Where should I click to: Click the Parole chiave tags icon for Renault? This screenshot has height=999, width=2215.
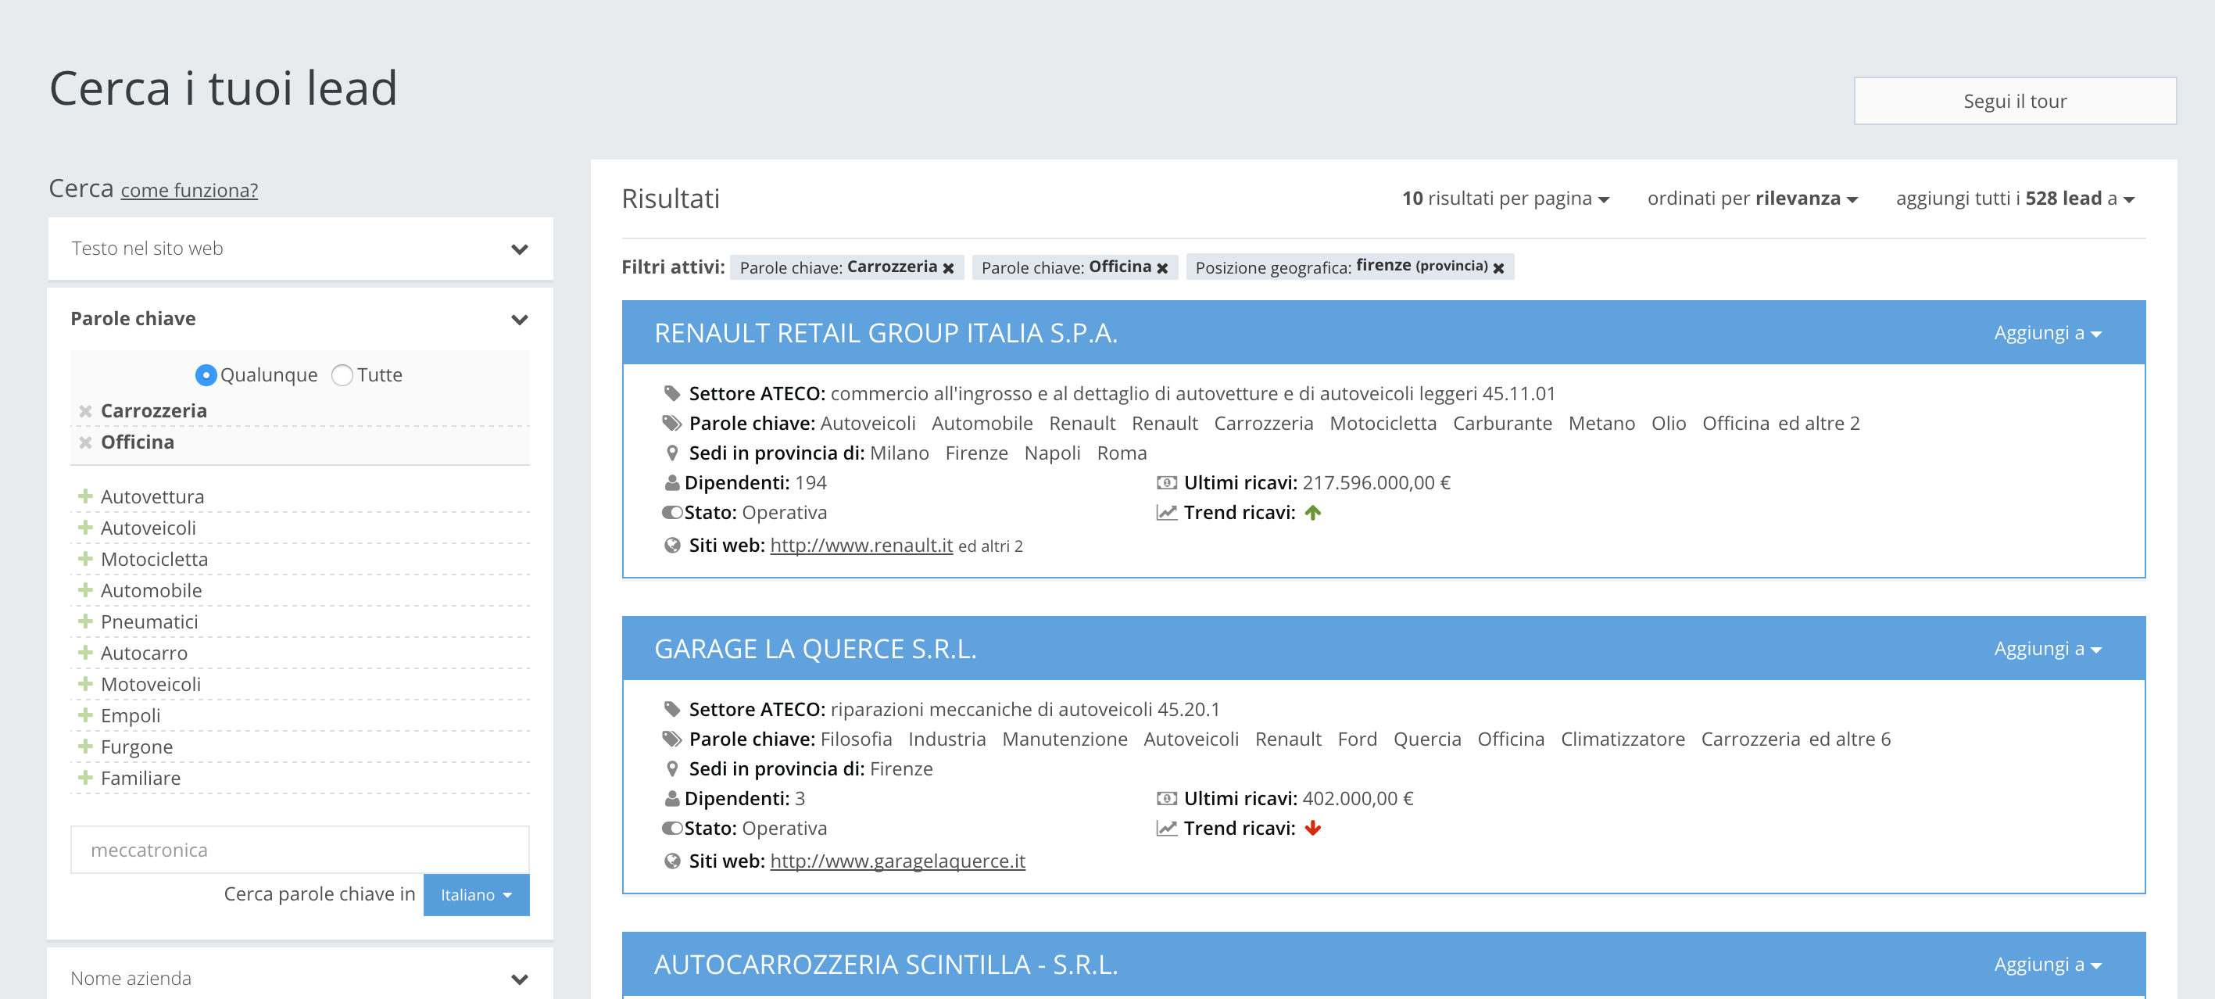(671, 423)
